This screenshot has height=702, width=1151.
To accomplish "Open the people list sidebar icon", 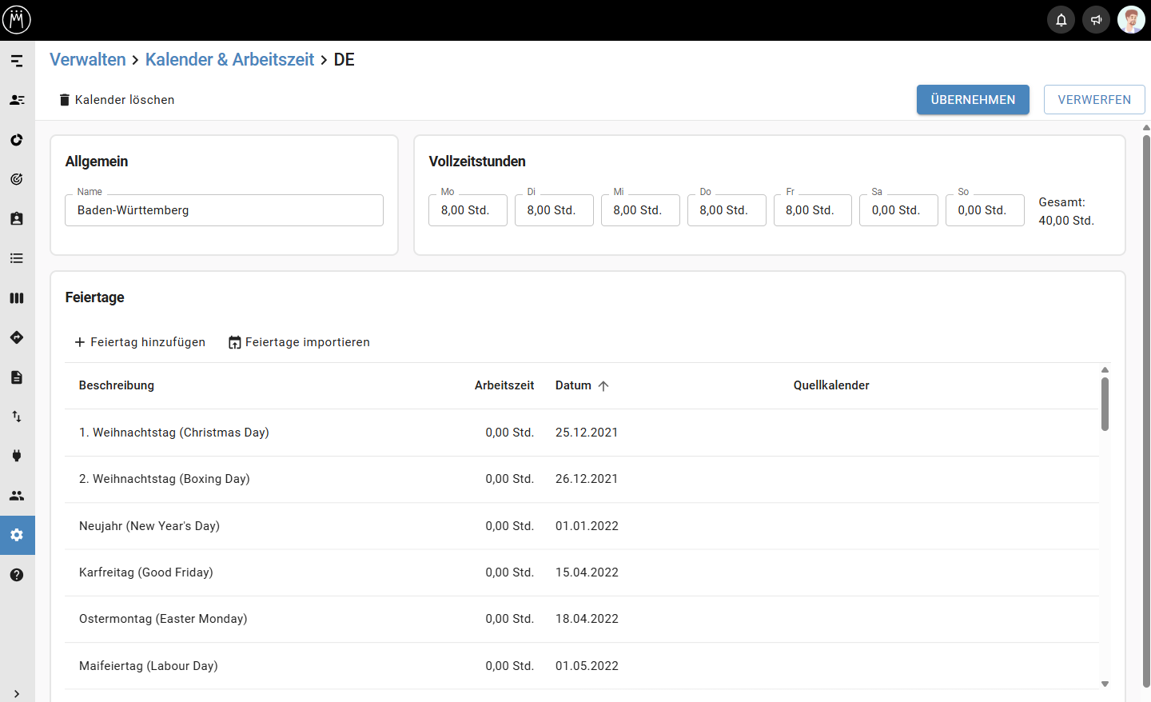I will tap(17, 100).
